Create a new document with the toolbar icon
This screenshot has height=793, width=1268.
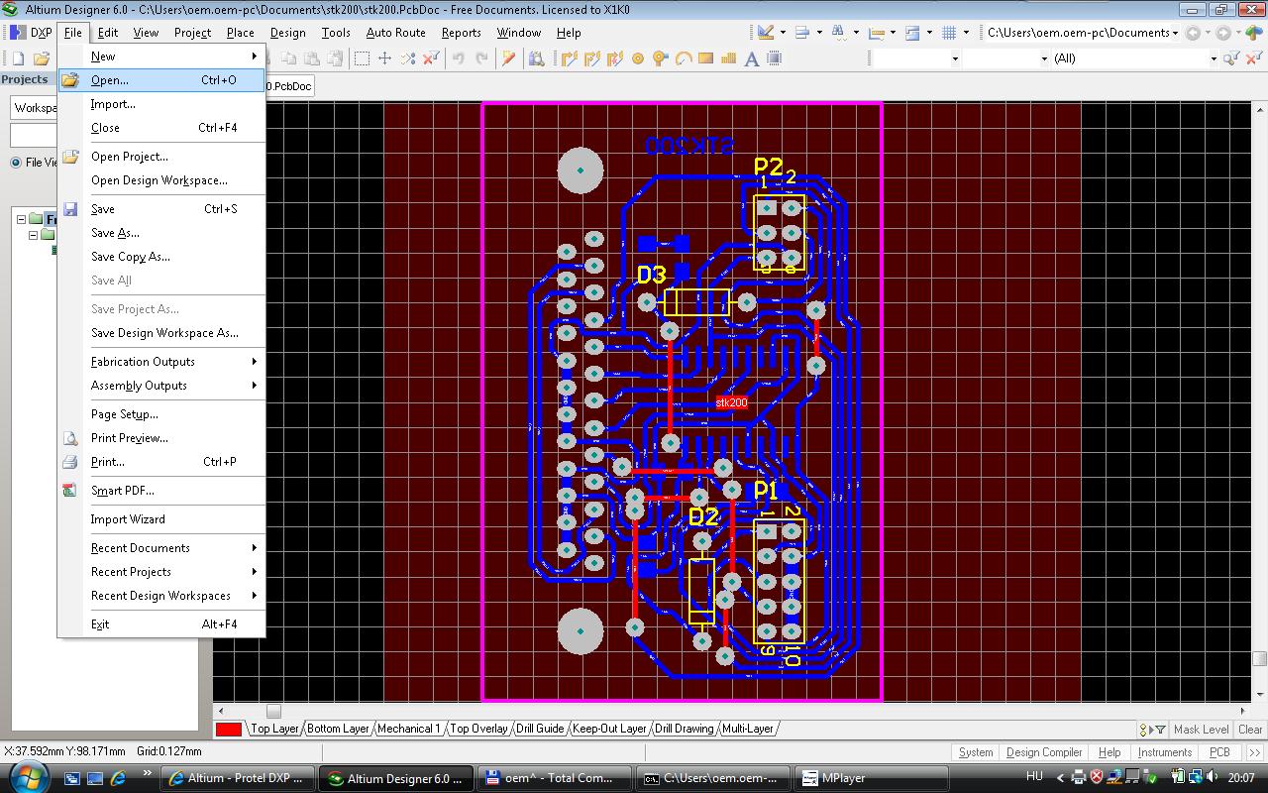click(18, 58)
